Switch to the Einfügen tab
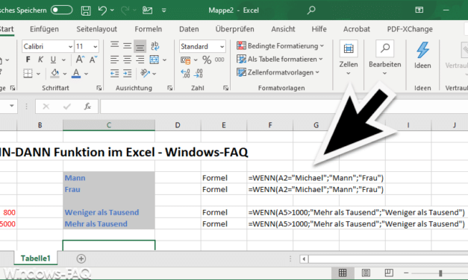The height and width of the screenshot is (280, 468). 44,29
